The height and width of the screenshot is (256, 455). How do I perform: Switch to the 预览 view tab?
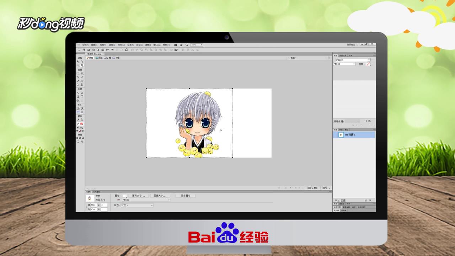click(x=99, y=58)
